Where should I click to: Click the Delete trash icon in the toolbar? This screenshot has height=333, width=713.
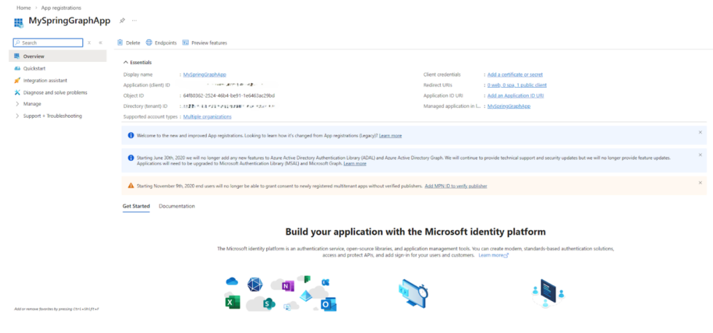coord(120,42)
